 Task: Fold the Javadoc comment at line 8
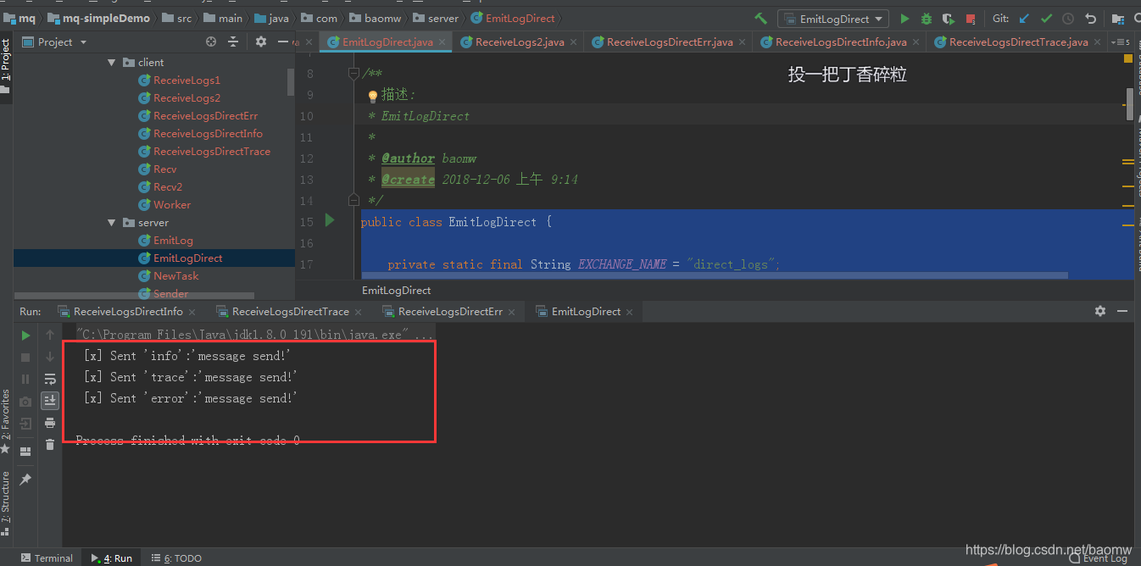click(x=354, y=74)
